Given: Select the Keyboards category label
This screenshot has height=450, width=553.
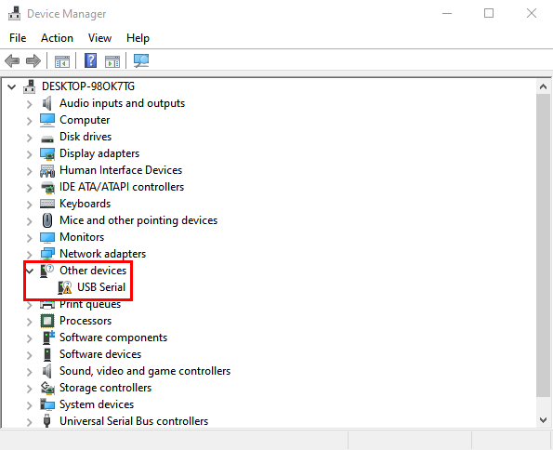Looking at the screenshot, I should [x=85, y=204].
